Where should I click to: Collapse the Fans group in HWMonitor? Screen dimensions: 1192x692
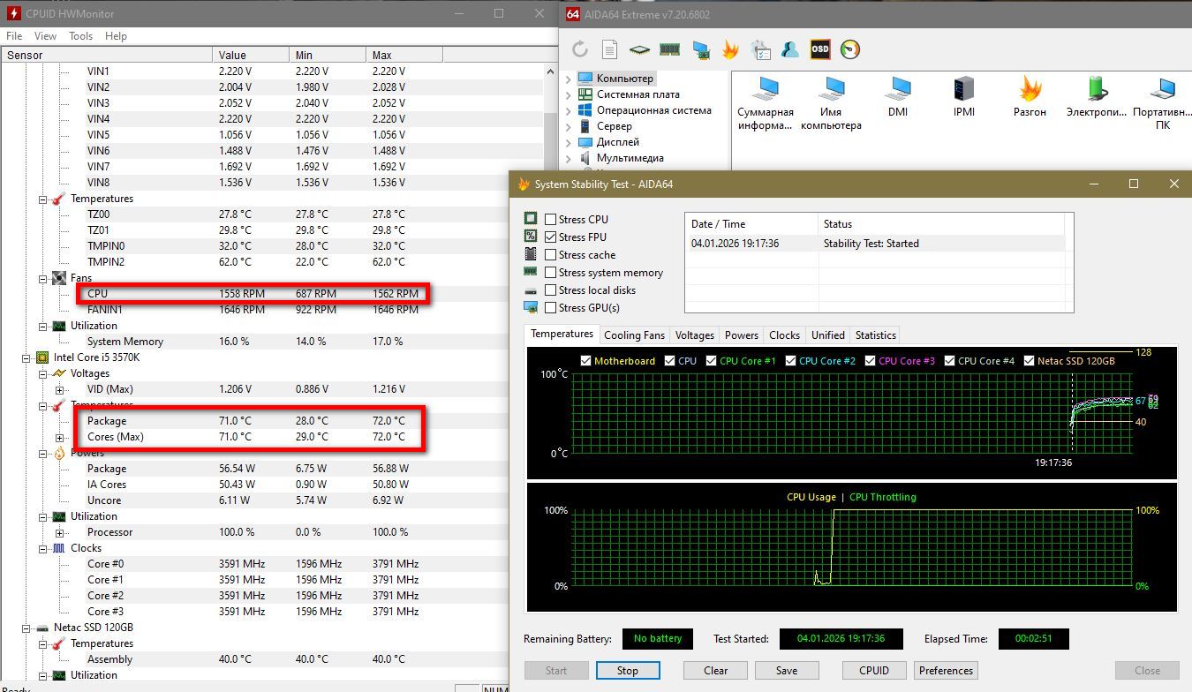pos(42,278)
